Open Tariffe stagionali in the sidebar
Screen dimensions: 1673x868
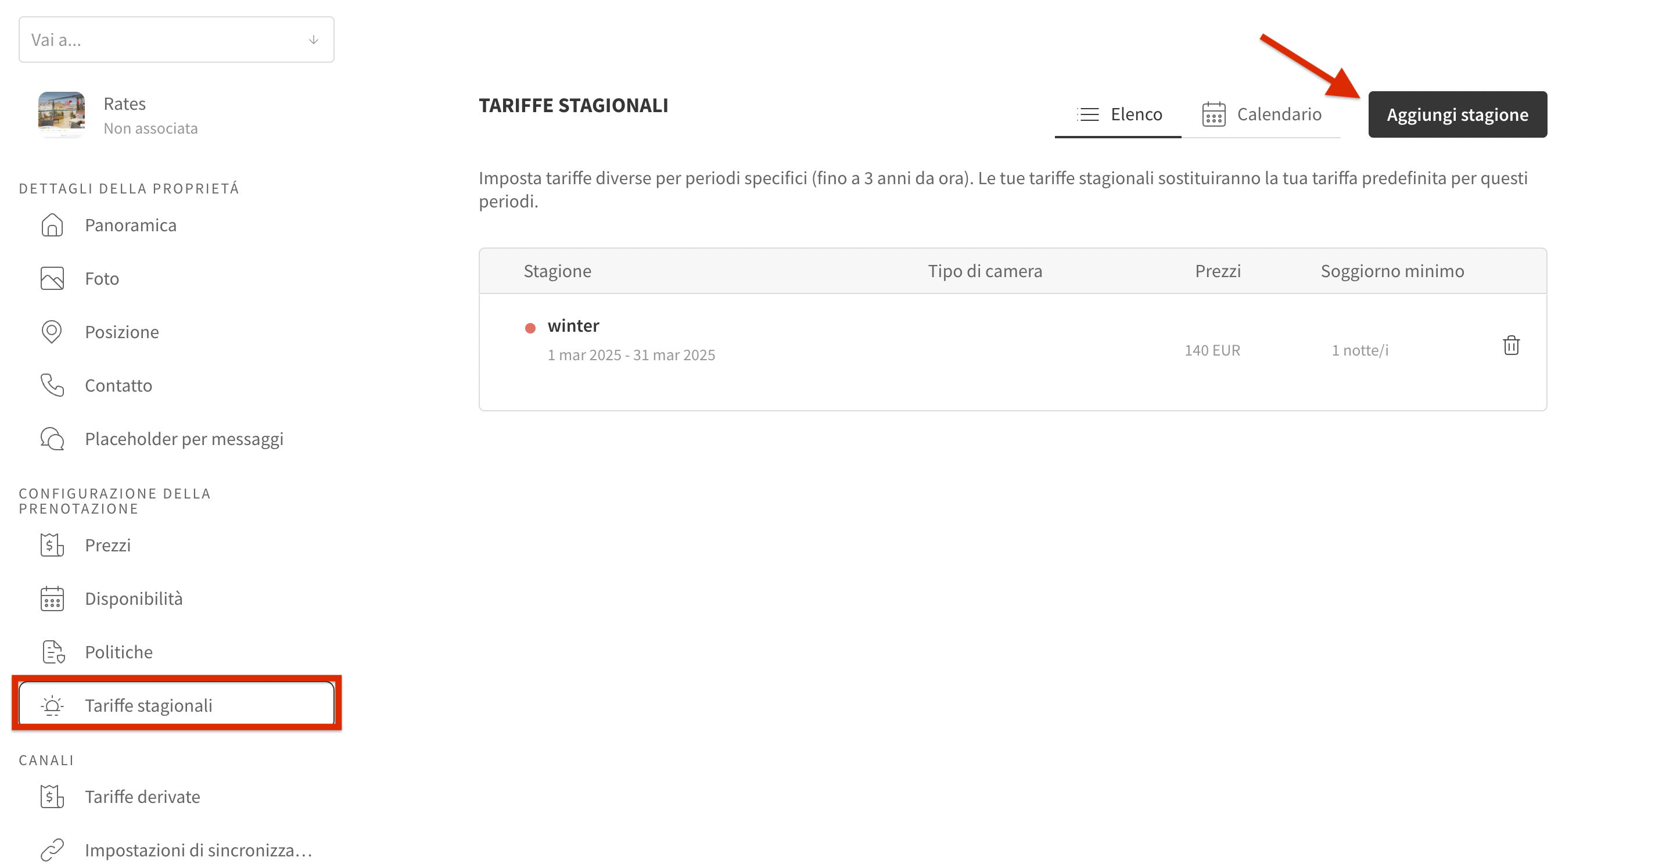148,705
